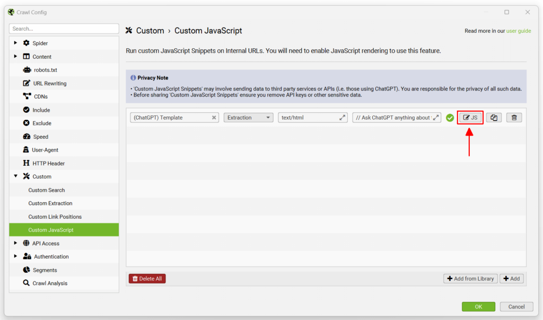543x320 pixels.
Task: Click the Include settings icon
Action: tap(26, 110)
